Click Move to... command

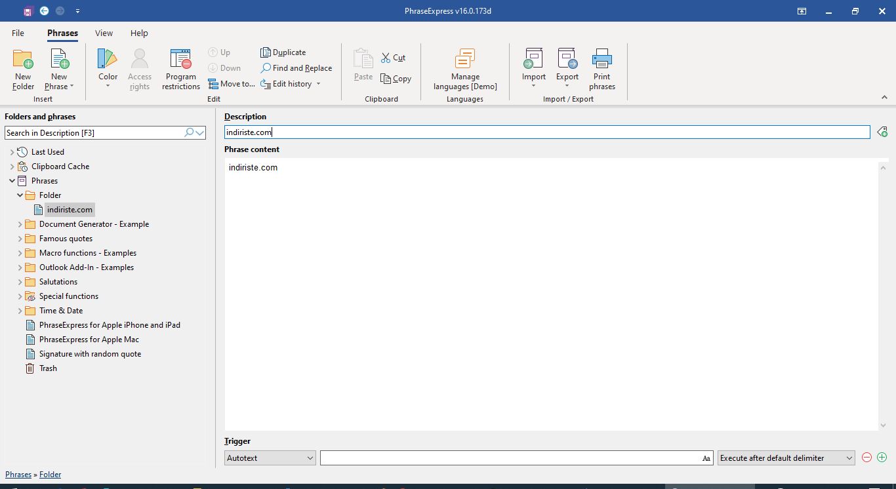[232, 84]
